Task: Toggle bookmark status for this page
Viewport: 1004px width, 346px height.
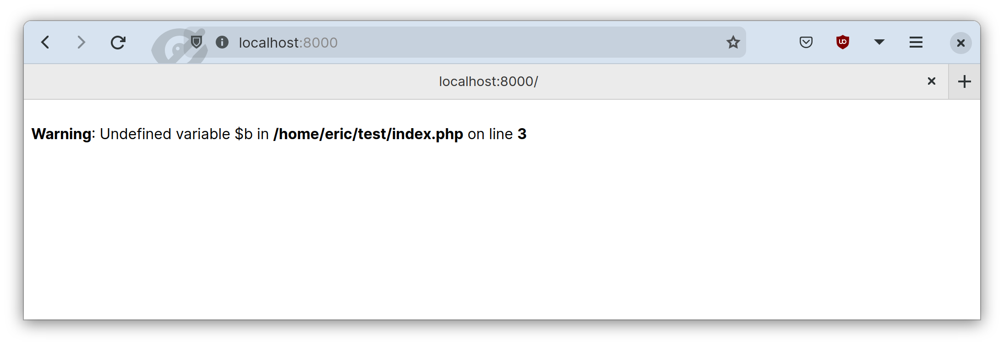Action: (x=733, y=42)
